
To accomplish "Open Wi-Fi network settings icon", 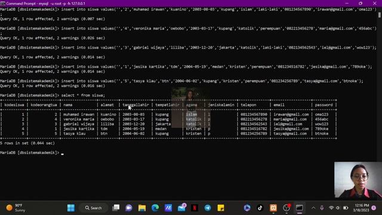I will click(331, 208).
